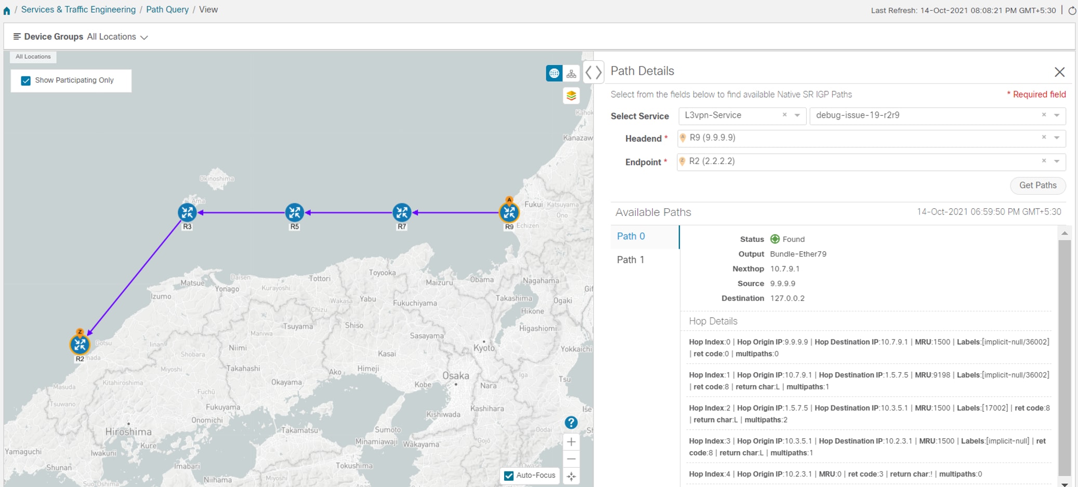The height and width of the screenshot is (487, 1078).
Task: Clear the Endpoint R2 selection
Action: coord(1044,161)
